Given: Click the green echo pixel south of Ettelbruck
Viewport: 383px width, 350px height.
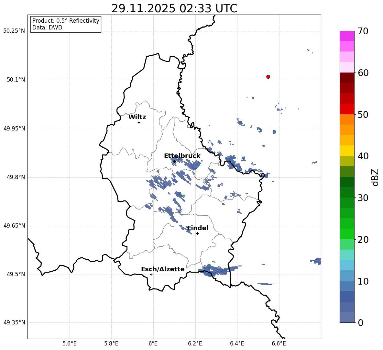Looking at the screenshot, I should (x=182, y=196).
